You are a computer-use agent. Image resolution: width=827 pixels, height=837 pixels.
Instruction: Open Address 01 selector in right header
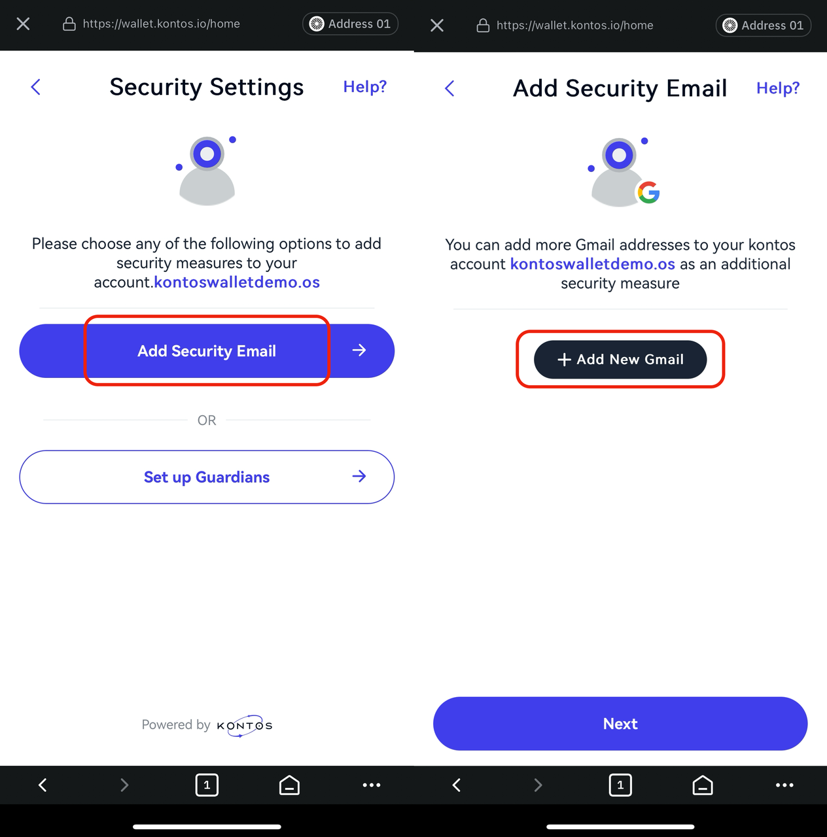click(764, 26)
